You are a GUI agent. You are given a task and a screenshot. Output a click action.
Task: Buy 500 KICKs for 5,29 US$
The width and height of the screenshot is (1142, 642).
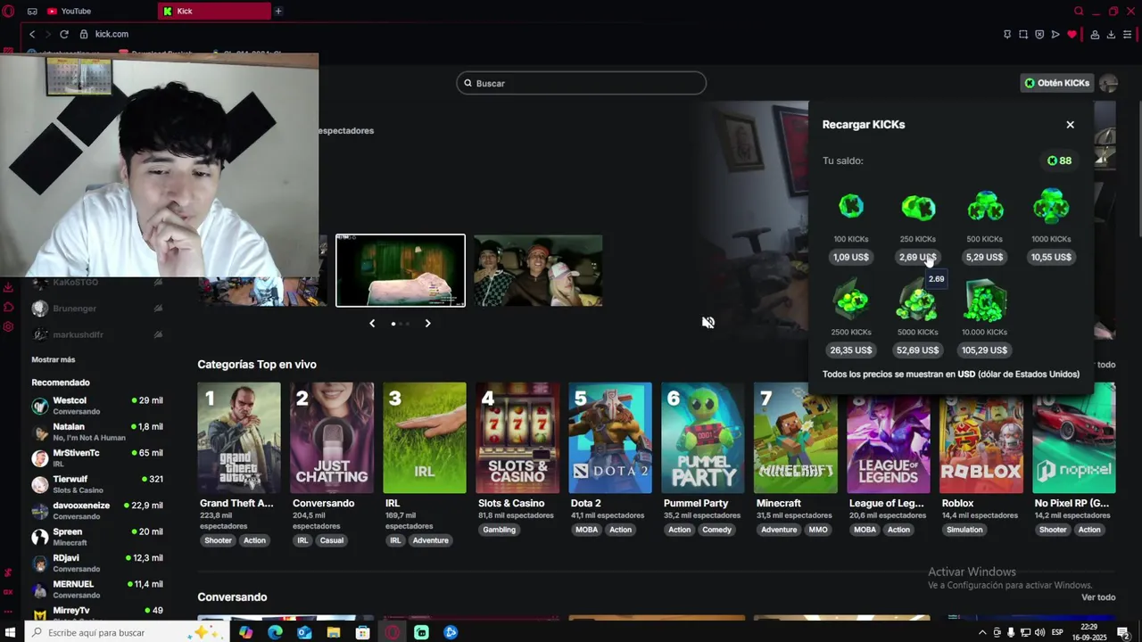tap(985, 257)
